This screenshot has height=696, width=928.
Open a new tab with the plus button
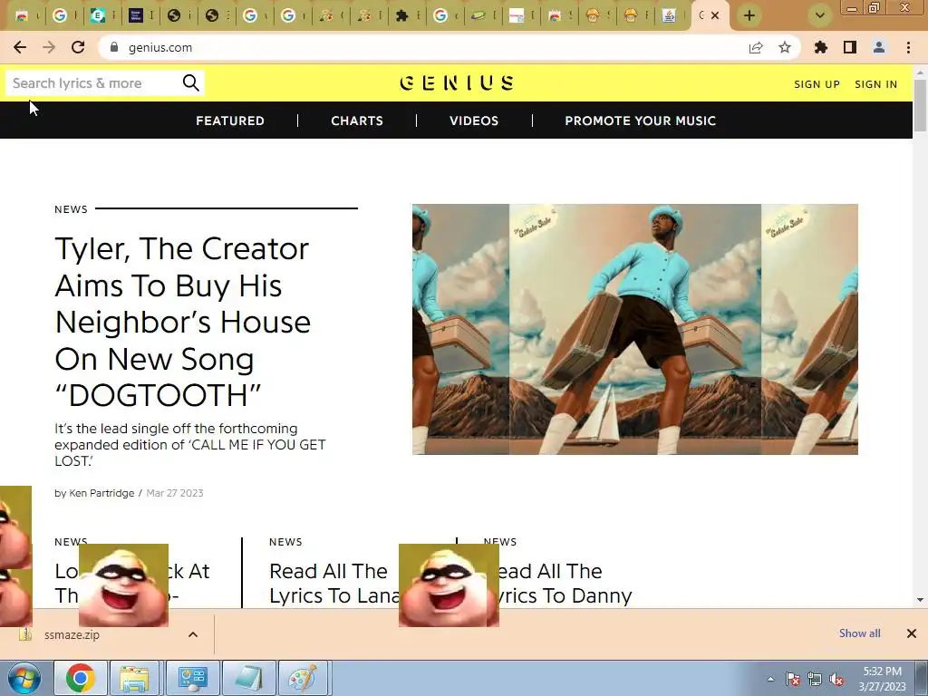749,15
